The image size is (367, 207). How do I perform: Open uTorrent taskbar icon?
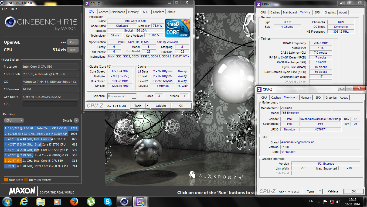(x=91, y=202)
